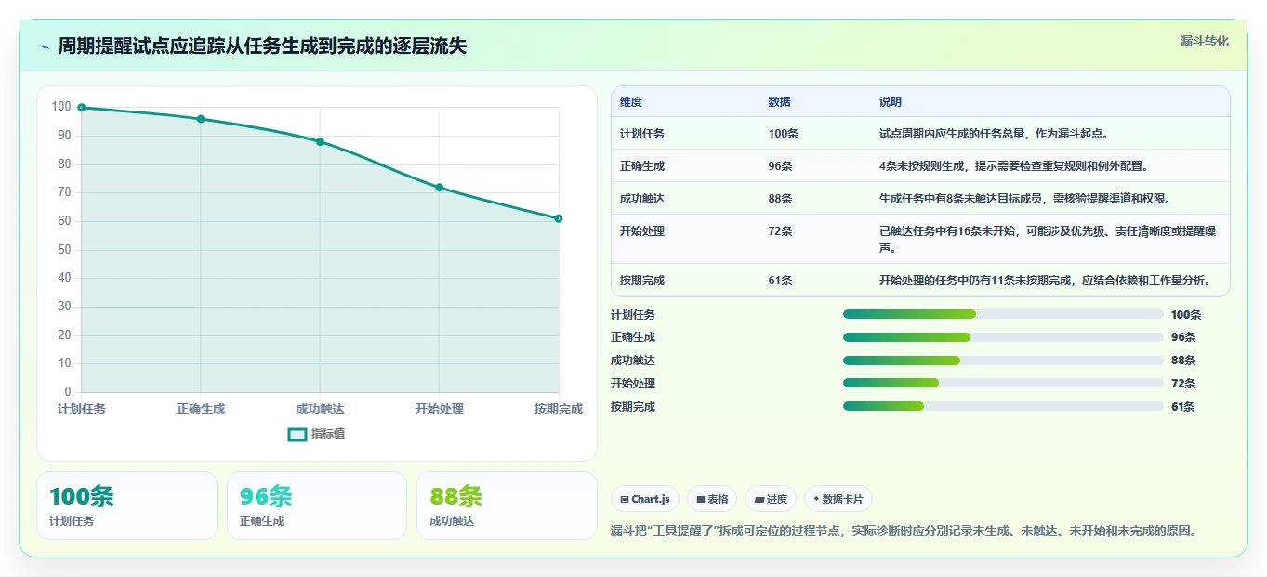Click the 100条 table data cell
1267x577 pixels.
[x=784, y=134]
